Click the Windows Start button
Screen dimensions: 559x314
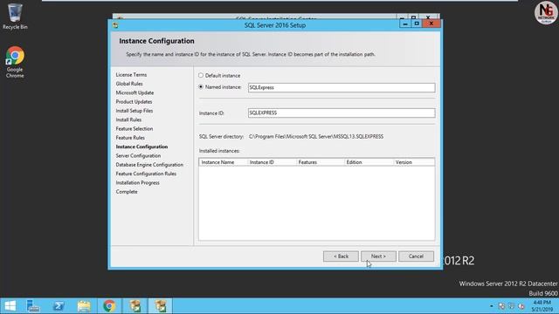[x=10, y=306]
